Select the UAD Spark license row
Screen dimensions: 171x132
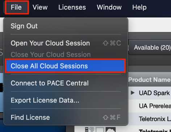point(150,93)
